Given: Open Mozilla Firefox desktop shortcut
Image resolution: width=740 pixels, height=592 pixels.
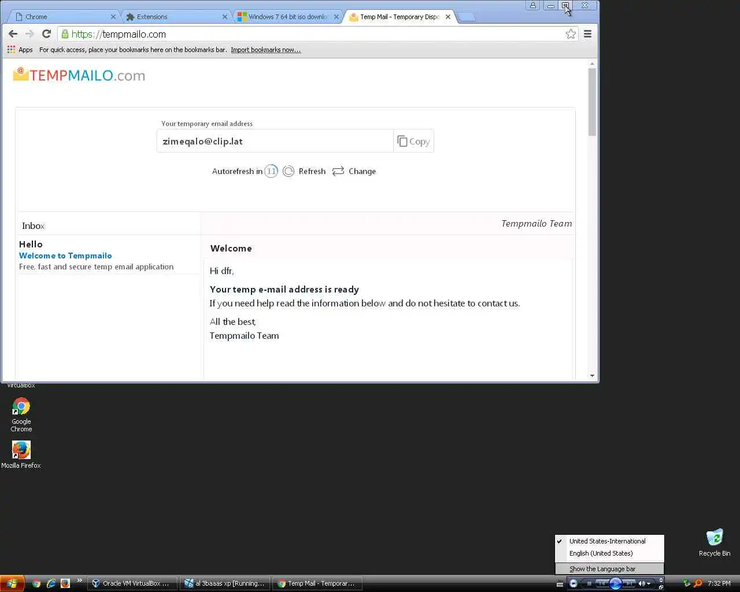Looking at the screenshot, I should pyautogui.click(x=21, y=454).
